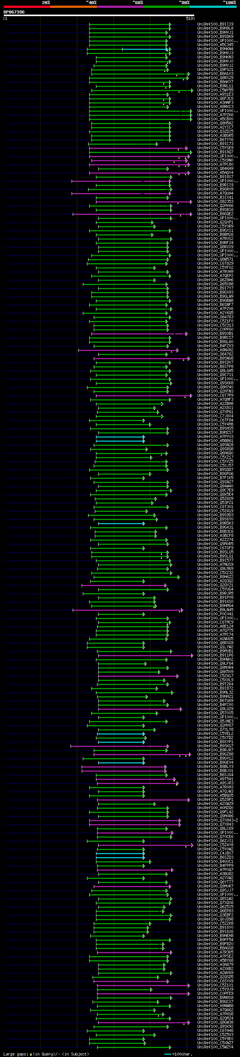Select hit UniRef100_Q84KA9
The height and width of the screenshot is (1057, 240).
pyautogui.click(x=215, y=169)
